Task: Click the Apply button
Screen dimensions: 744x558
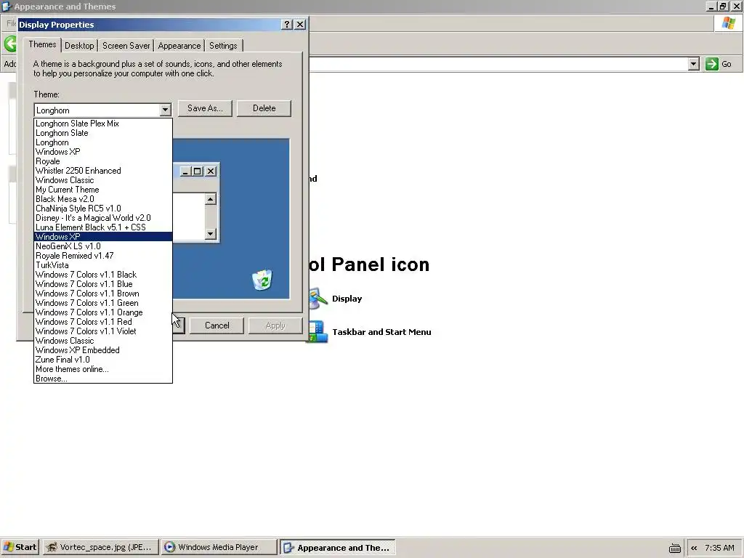Action: click(x=275, y=325)
